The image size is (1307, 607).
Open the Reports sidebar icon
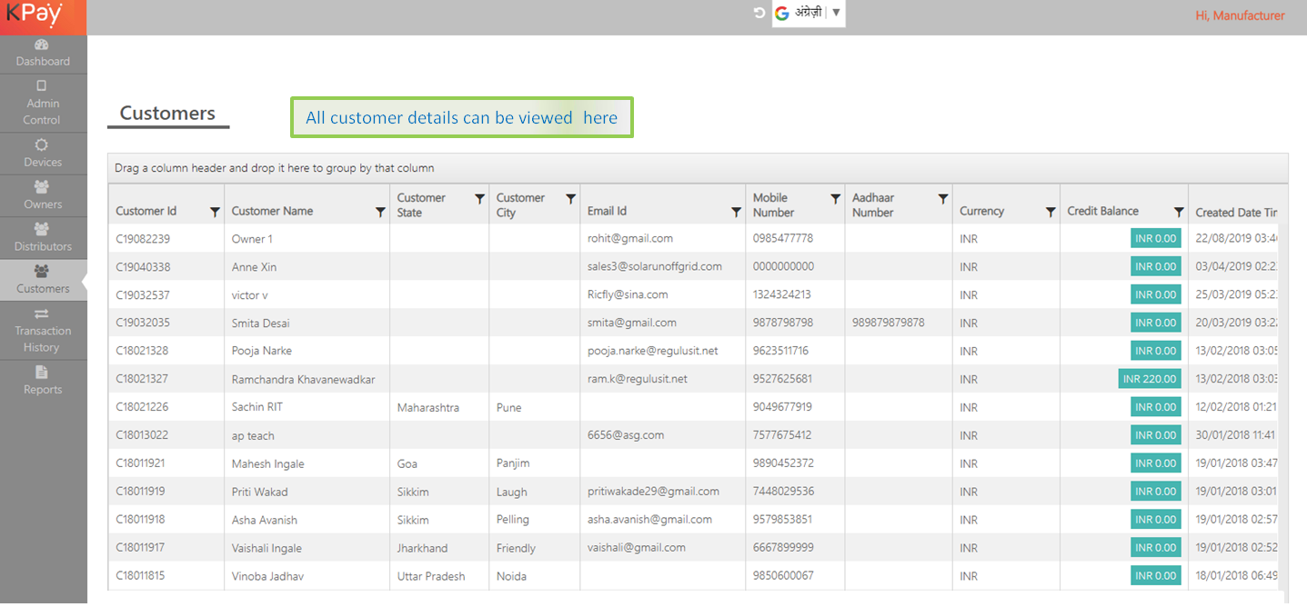pyautogui.click(x=42, y=373)
